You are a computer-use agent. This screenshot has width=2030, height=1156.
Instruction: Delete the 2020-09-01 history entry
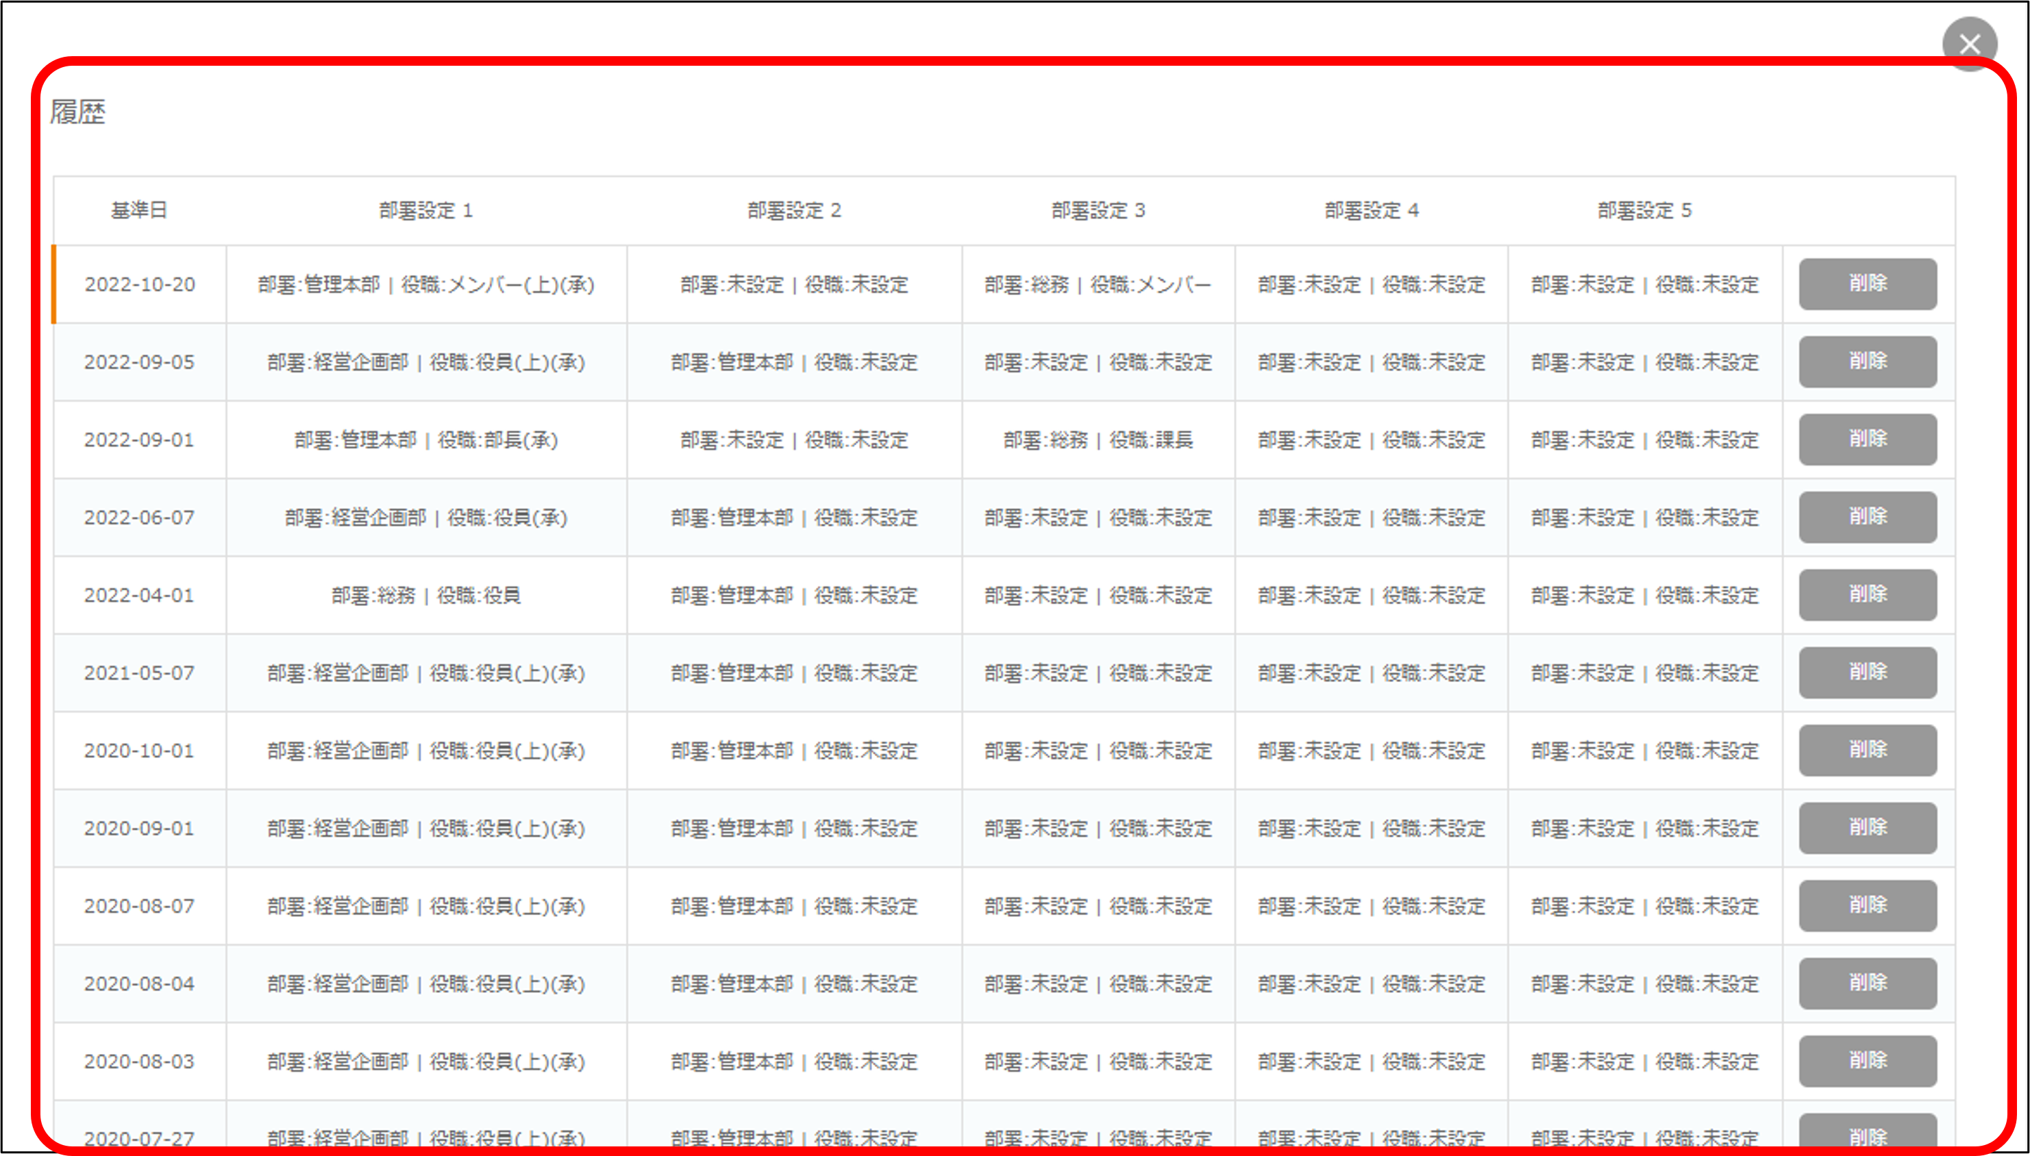point(1867,828)
